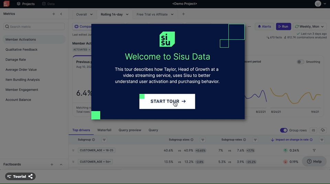Select Item Bundling Analysis metric
Screen dimensions: 330x184
click(x=23, y=80)
